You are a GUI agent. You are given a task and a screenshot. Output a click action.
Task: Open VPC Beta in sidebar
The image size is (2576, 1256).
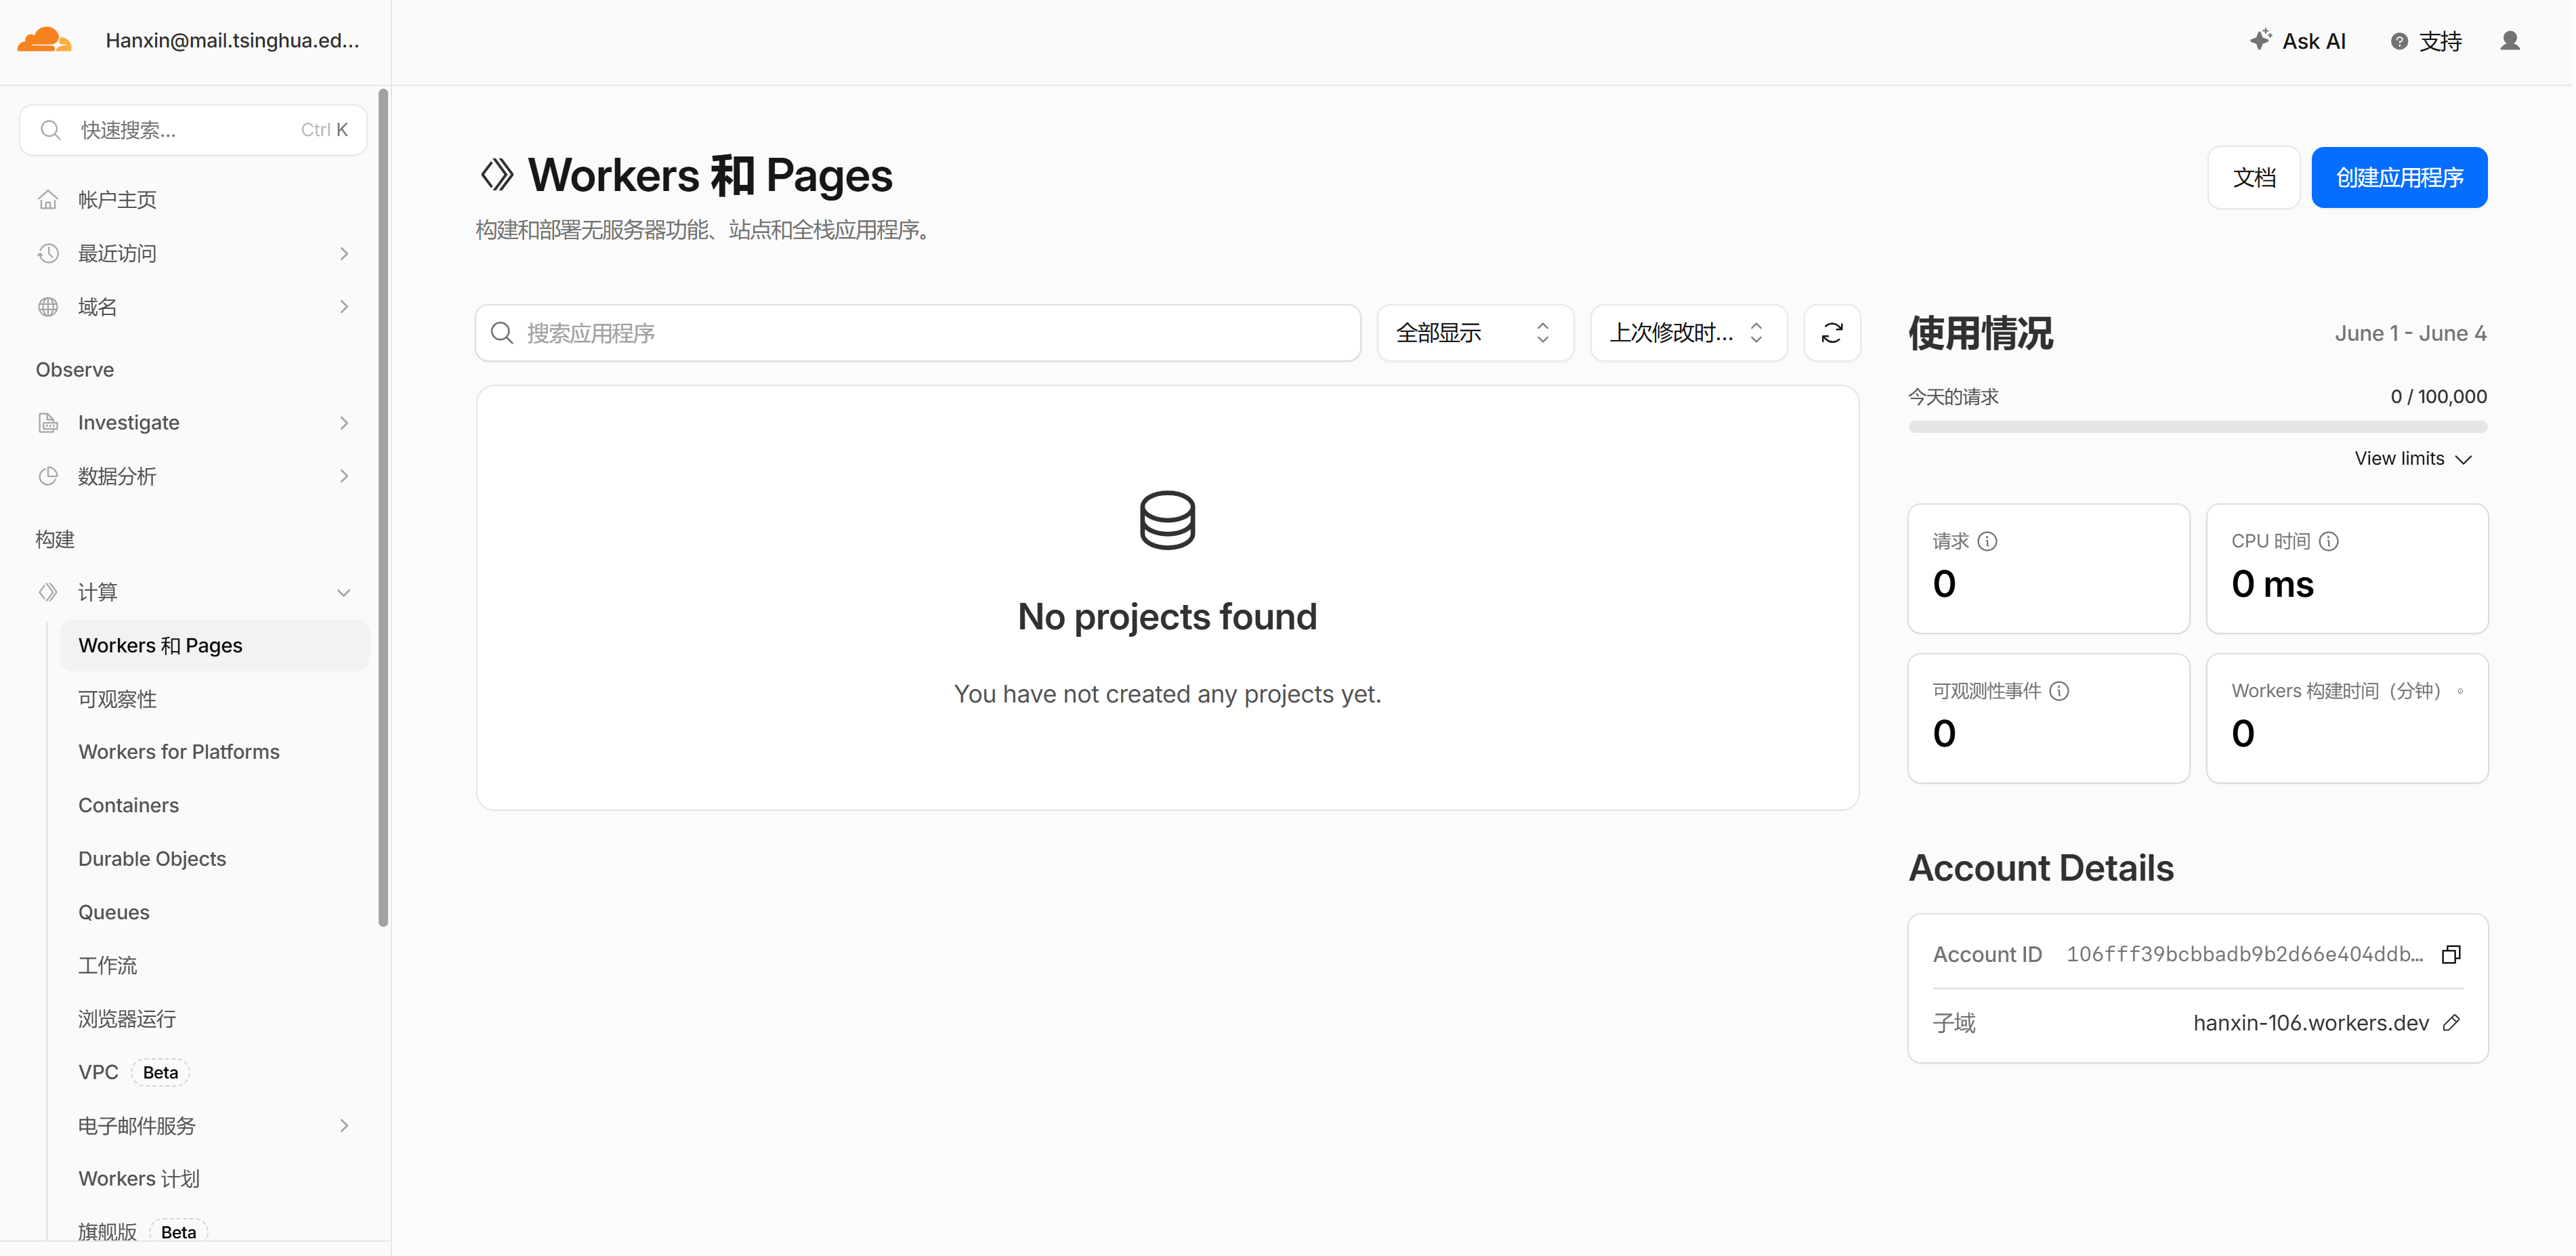[x=134, y=1073]
